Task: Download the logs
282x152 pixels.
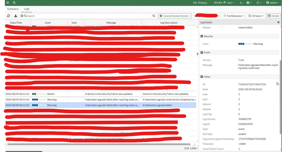Action: (16, 16)
